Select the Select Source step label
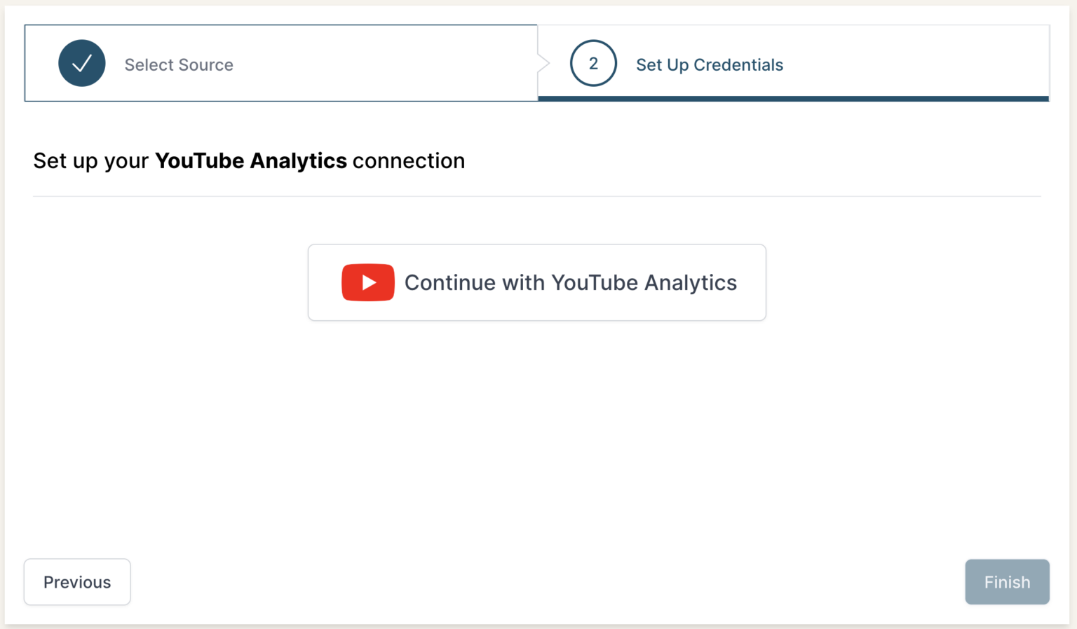The width and height of the screenshot is (1077, 629). click(179, 64)
